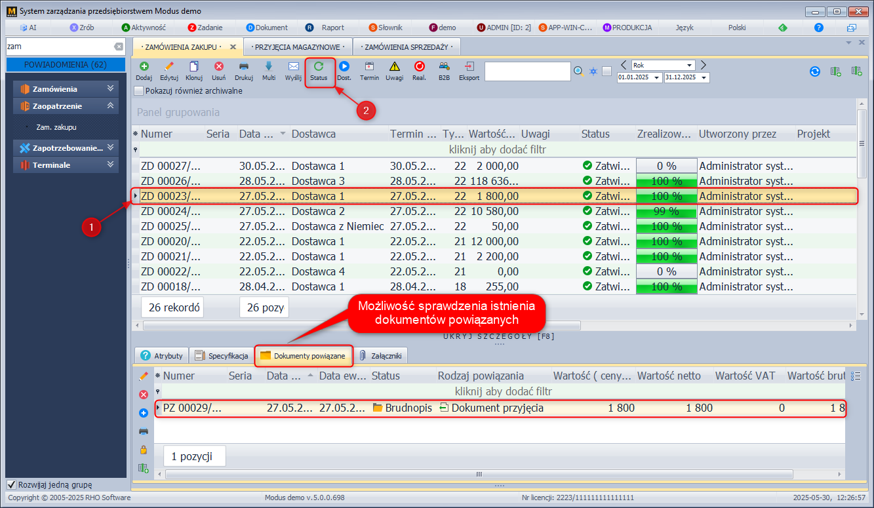This screenshot has height=508, width=874.
Task: Open the Uwagi warning triangle tool
Action: (394, 67)
